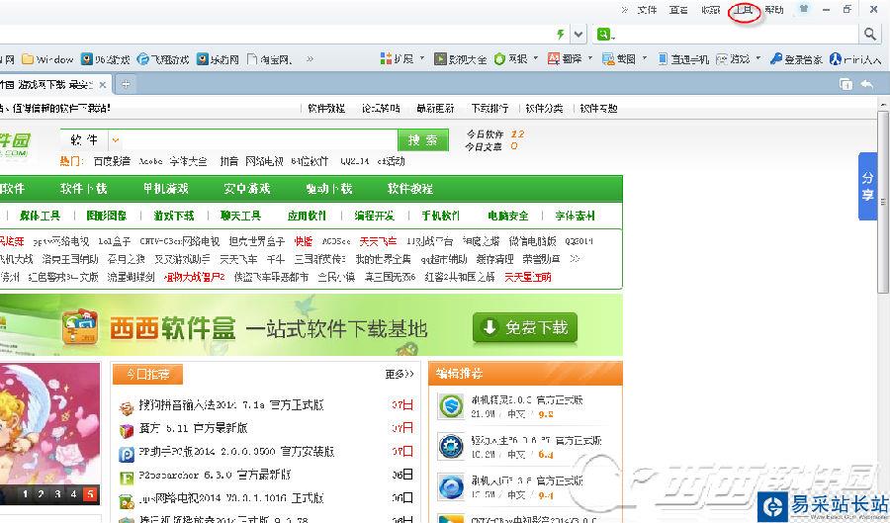Click the P2psearcher list icon
Image resolution: width=890 pixels, height=523 pixels.
point(126,478)
